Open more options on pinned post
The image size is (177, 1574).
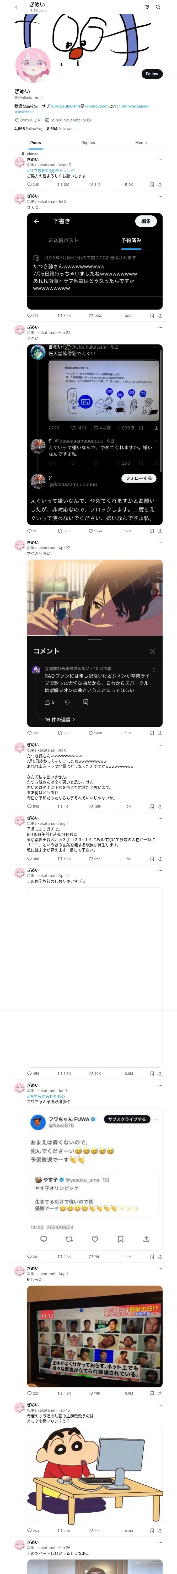160,160
